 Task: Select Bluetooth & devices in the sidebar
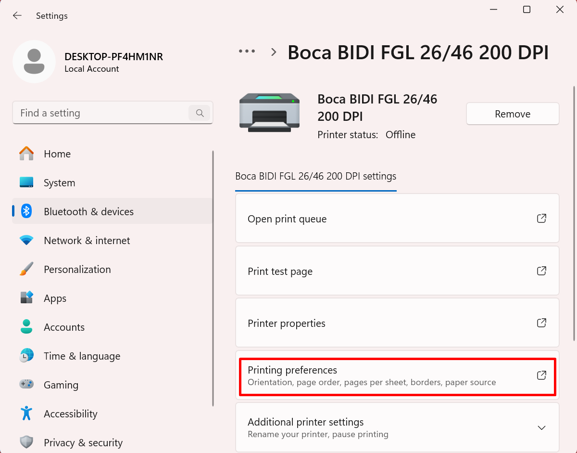point(88,211)
